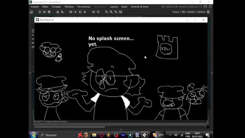The width and height of the screenshot is (245, 138).
Task: Click the Pizza Tower cd game window title
Action: pos(47,20)
